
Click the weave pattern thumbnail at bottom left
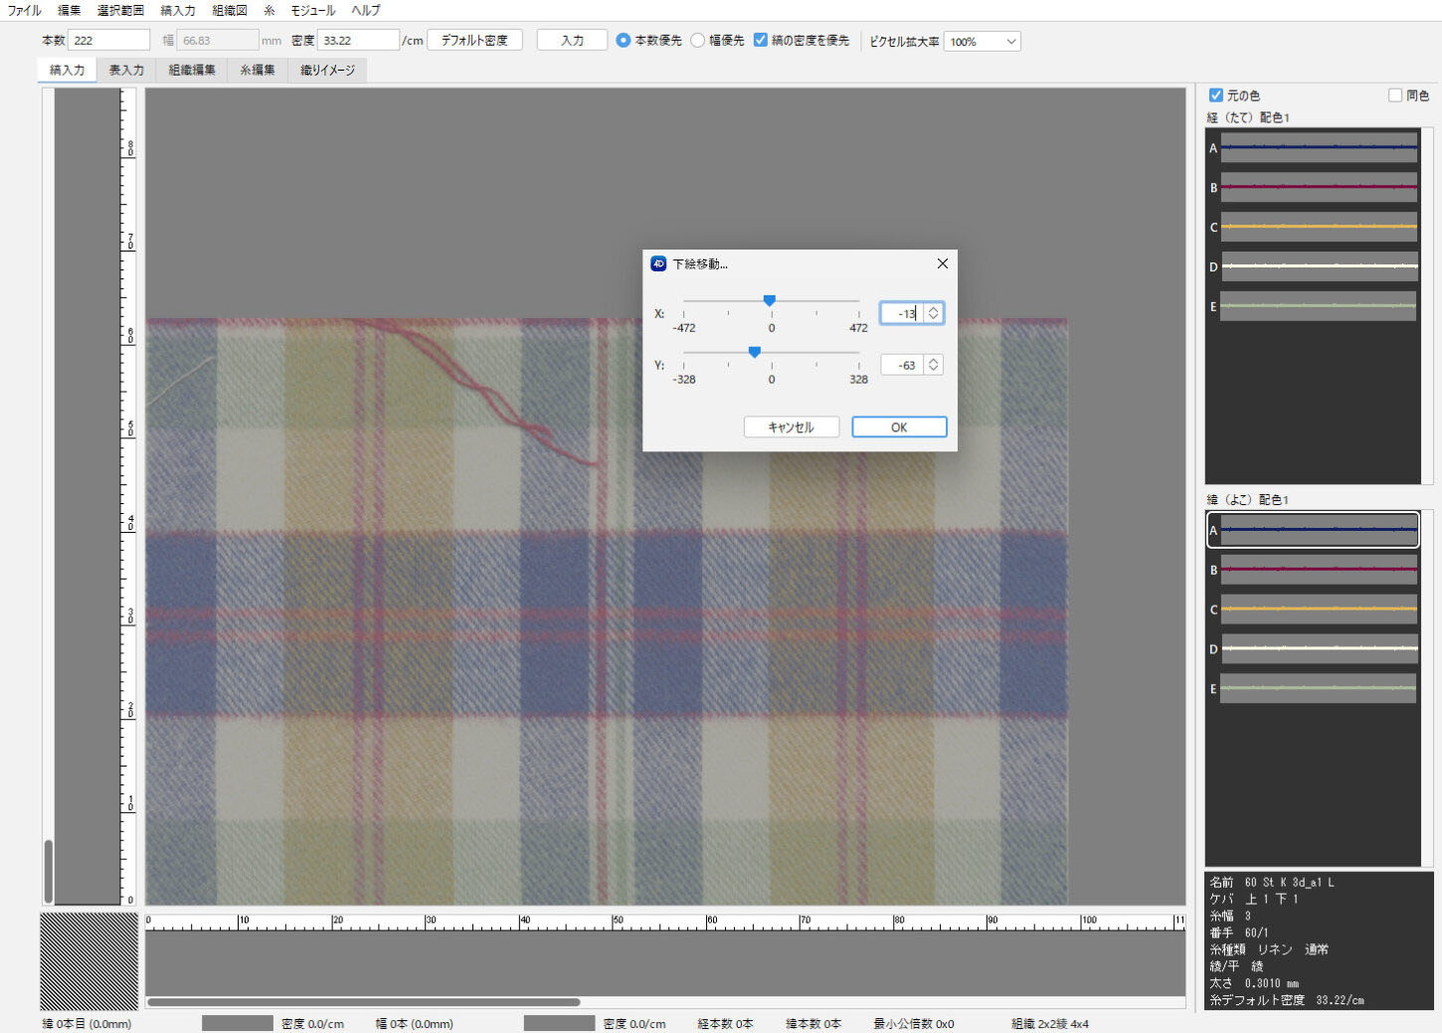pyautogui.click(x=89, y=960)
